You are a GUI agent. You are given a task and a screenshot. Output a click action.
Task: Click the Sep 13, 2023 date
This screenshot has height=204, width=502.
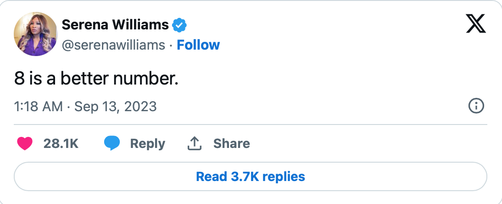pyautogui.click(x=115, y=107)
